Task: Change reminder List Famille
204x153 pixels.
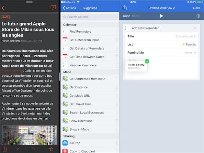Action: (x=162, y=44)
